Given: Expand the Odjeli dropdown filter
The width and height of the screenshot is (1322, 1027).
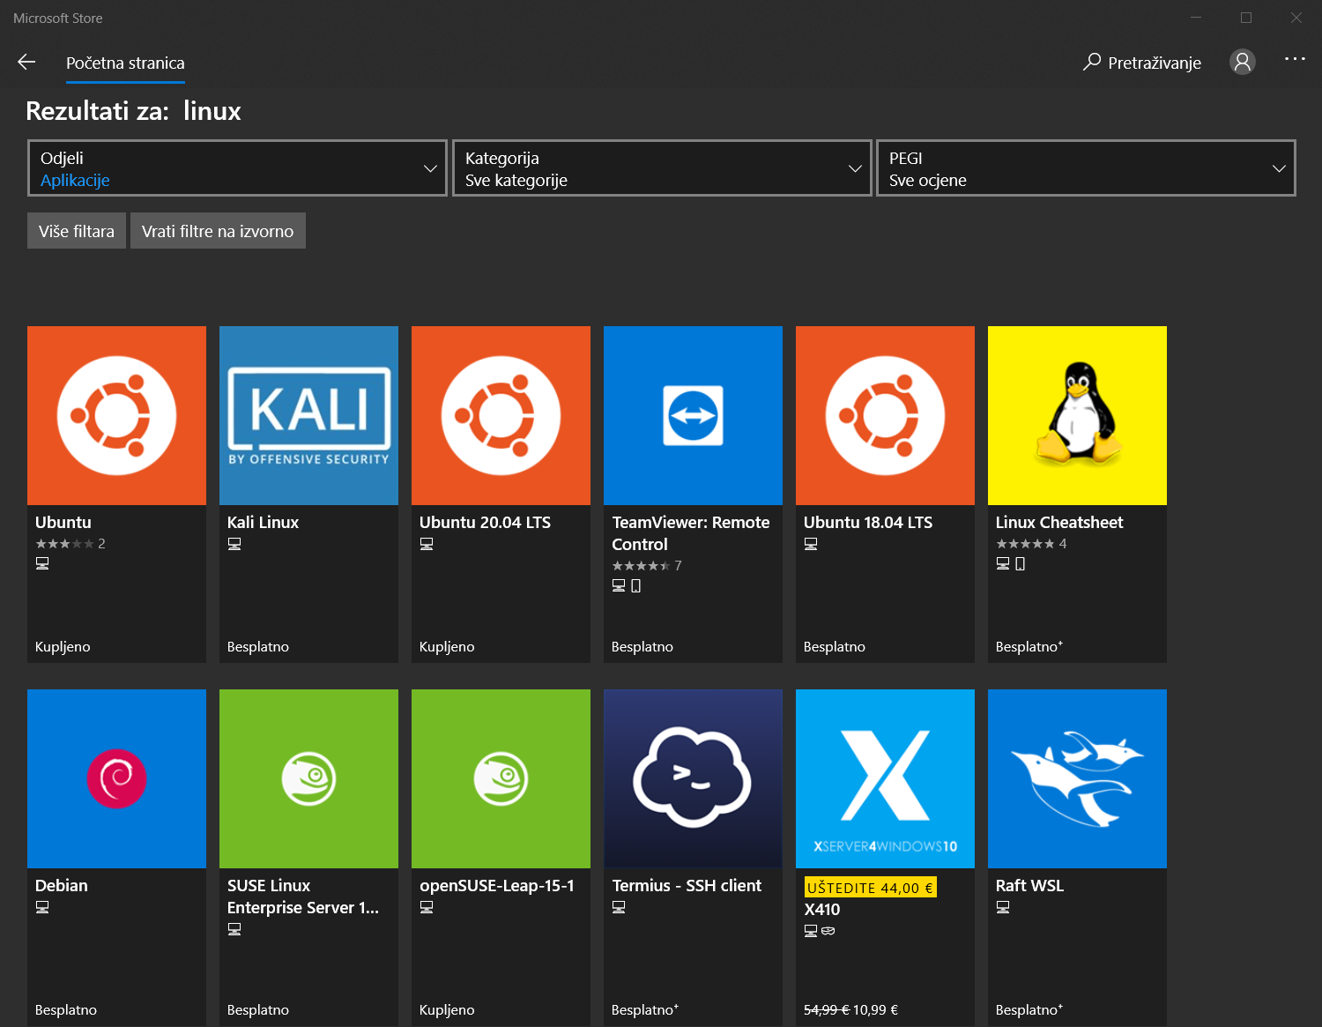Looking at the screenshot, I should [x=237, y=168].
